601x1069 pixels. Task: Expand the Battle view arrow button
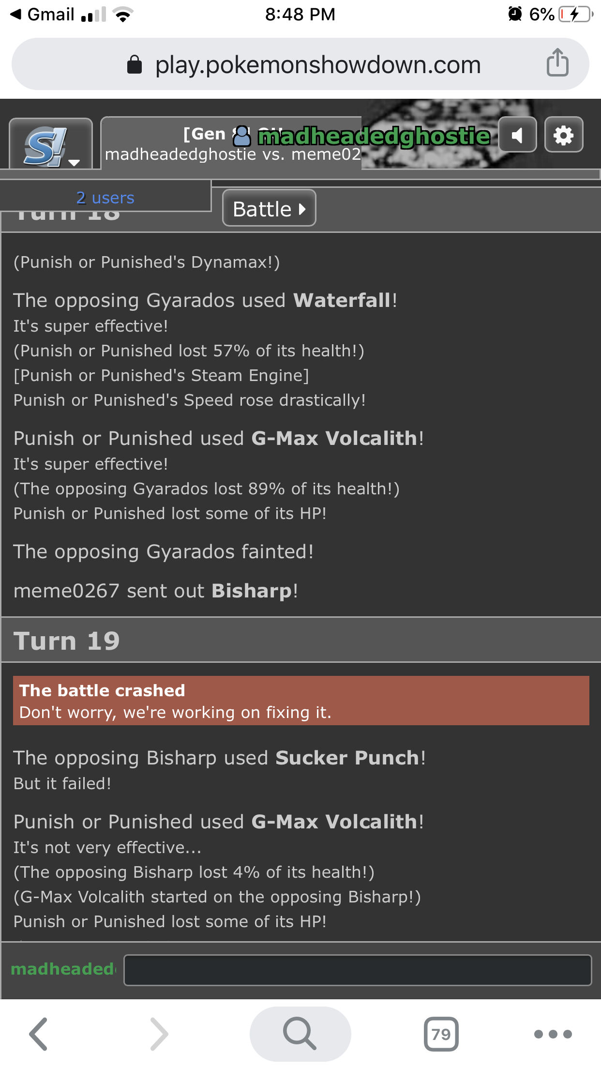point(269,208)
